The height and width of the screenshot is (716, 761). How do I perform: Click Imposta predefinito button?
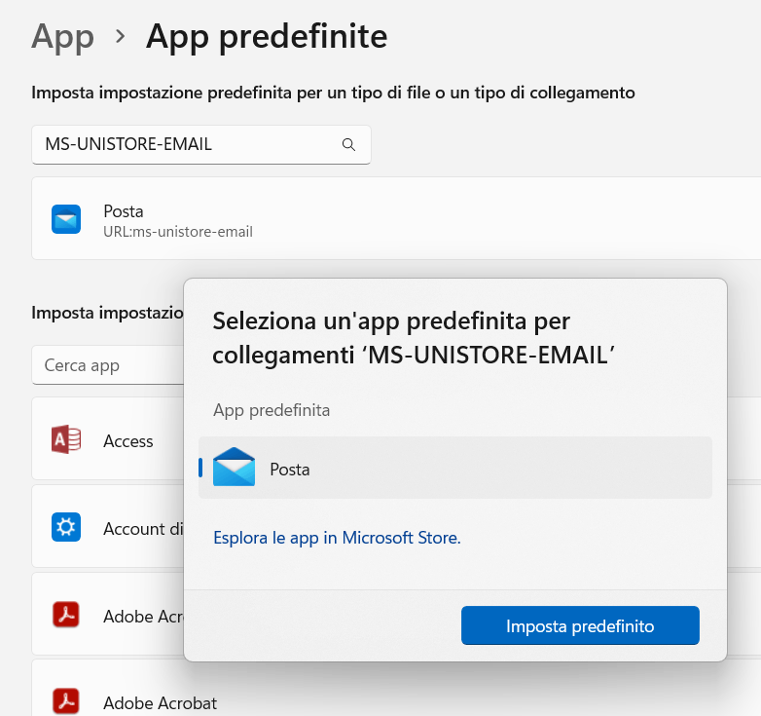pyautogui.click(x=580, y=625)
